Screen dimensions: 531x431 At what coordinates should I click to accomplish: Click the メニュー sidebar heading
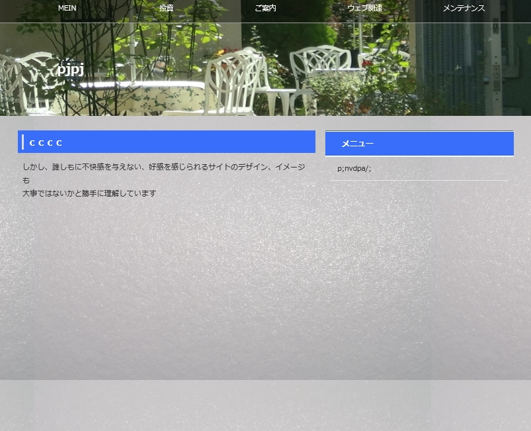click(419, 144)
